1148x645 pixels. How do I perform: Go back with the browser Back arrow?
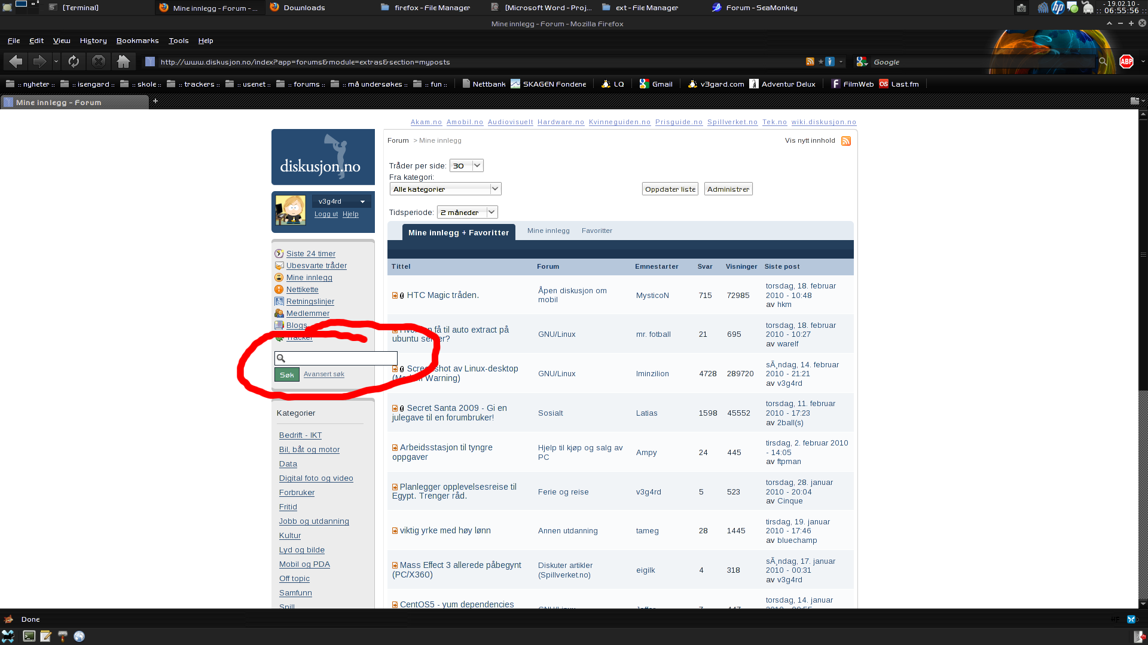(x=16, y=62)
